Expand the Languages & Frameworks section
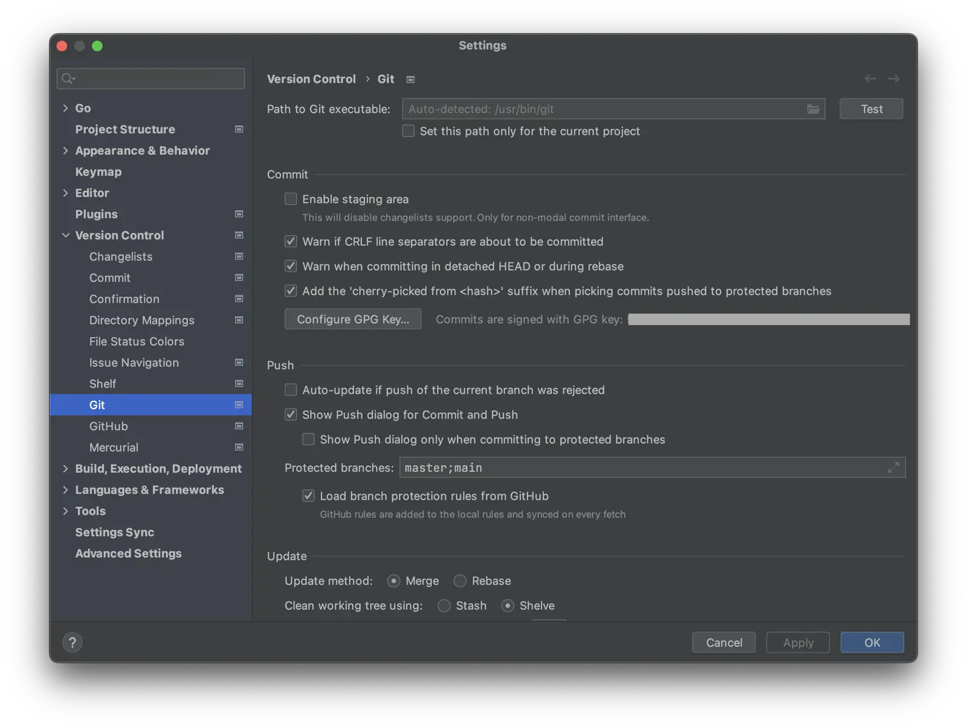The image size is (967, 728). click(65, 490)
